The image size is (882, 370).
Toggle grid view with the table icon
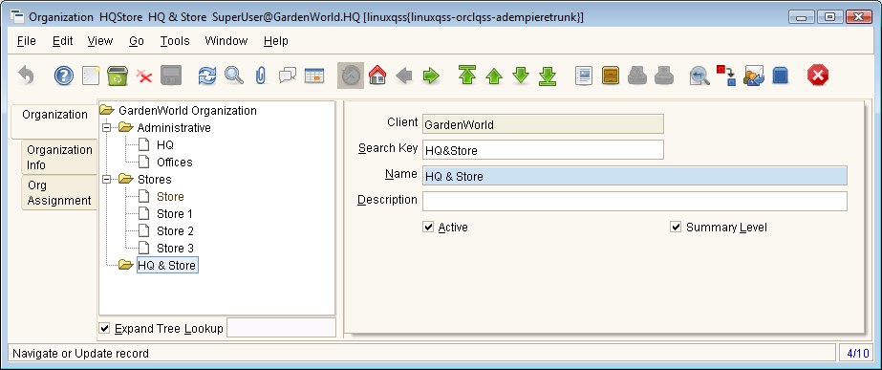314,76
